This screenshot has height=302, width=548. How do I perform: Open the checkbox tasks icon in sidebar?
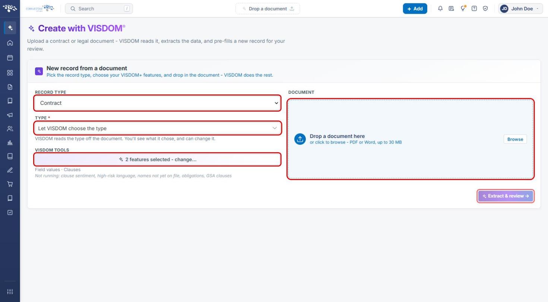tap(10, 212)
